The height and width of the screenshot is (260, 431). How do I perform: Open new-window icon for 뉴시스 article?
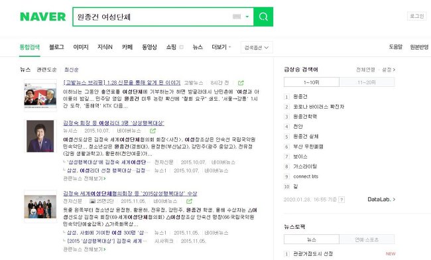(153, 131)
